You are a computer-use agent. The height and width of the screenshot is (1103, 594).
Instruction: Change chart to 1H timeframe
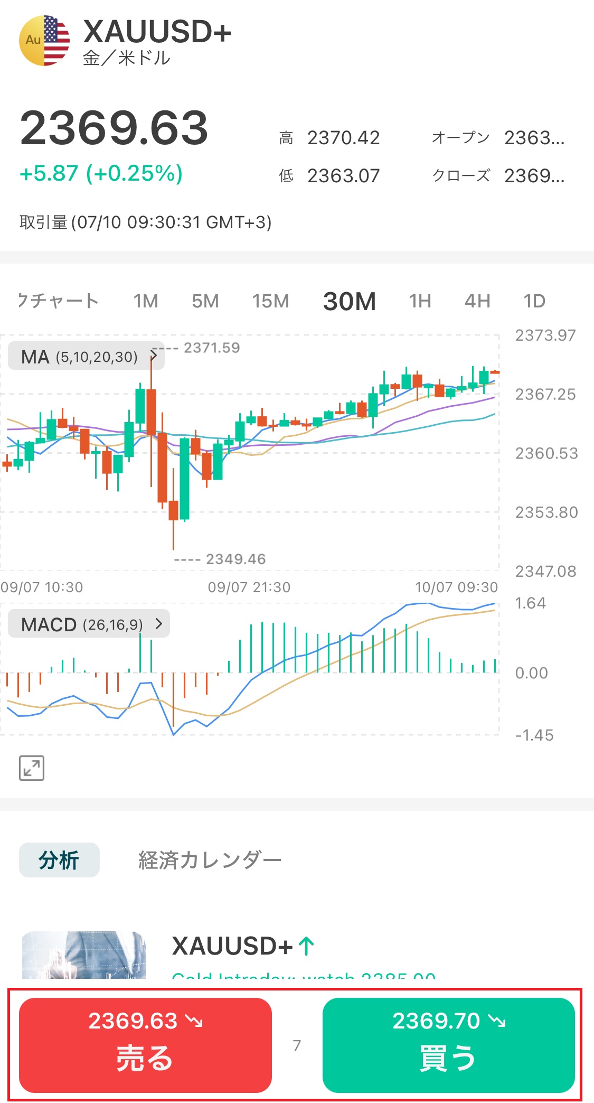(x=420, y=301)
